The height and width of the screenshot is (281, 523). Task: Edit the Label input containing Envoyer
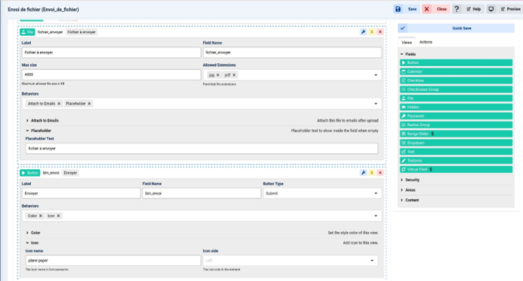tap(81, 193)
